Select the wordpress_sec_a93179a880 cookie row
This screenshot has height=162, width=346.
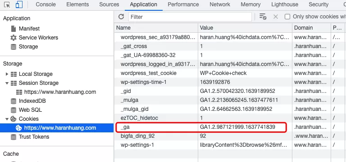point(230,37)
